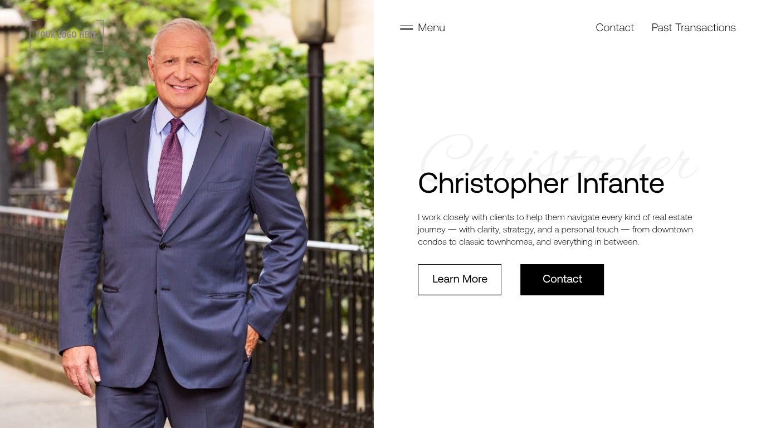Open the Past Transactions page
The image size is (761, 428).
(x=694, y=28)
